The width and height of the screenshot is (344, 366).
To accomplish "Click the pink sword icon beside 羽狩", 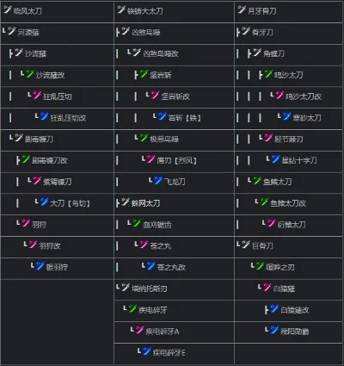I will pos(26,223).
